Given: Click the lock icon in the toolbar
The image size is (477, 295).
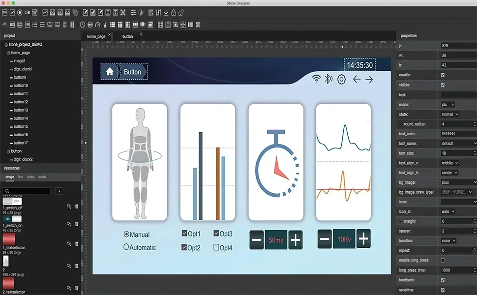Looking at the screenshot, I should (174, 12).
